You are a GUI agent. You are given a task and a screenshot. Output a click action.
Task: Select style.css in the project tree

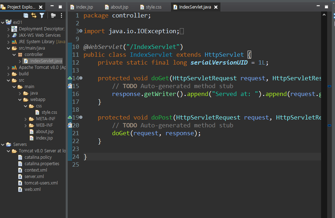coord(49,112)
